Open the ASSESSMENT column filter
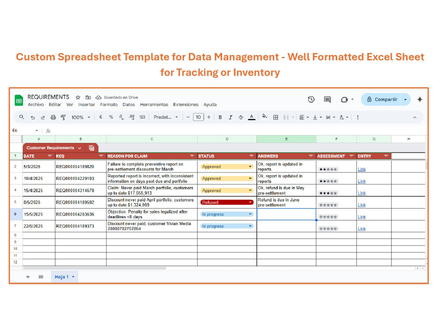The image size is (440, 330). [x=351, y=156]
